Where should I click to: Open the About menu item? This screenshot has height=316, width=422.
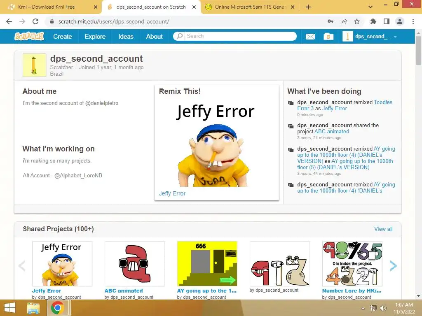pos(154,37)
